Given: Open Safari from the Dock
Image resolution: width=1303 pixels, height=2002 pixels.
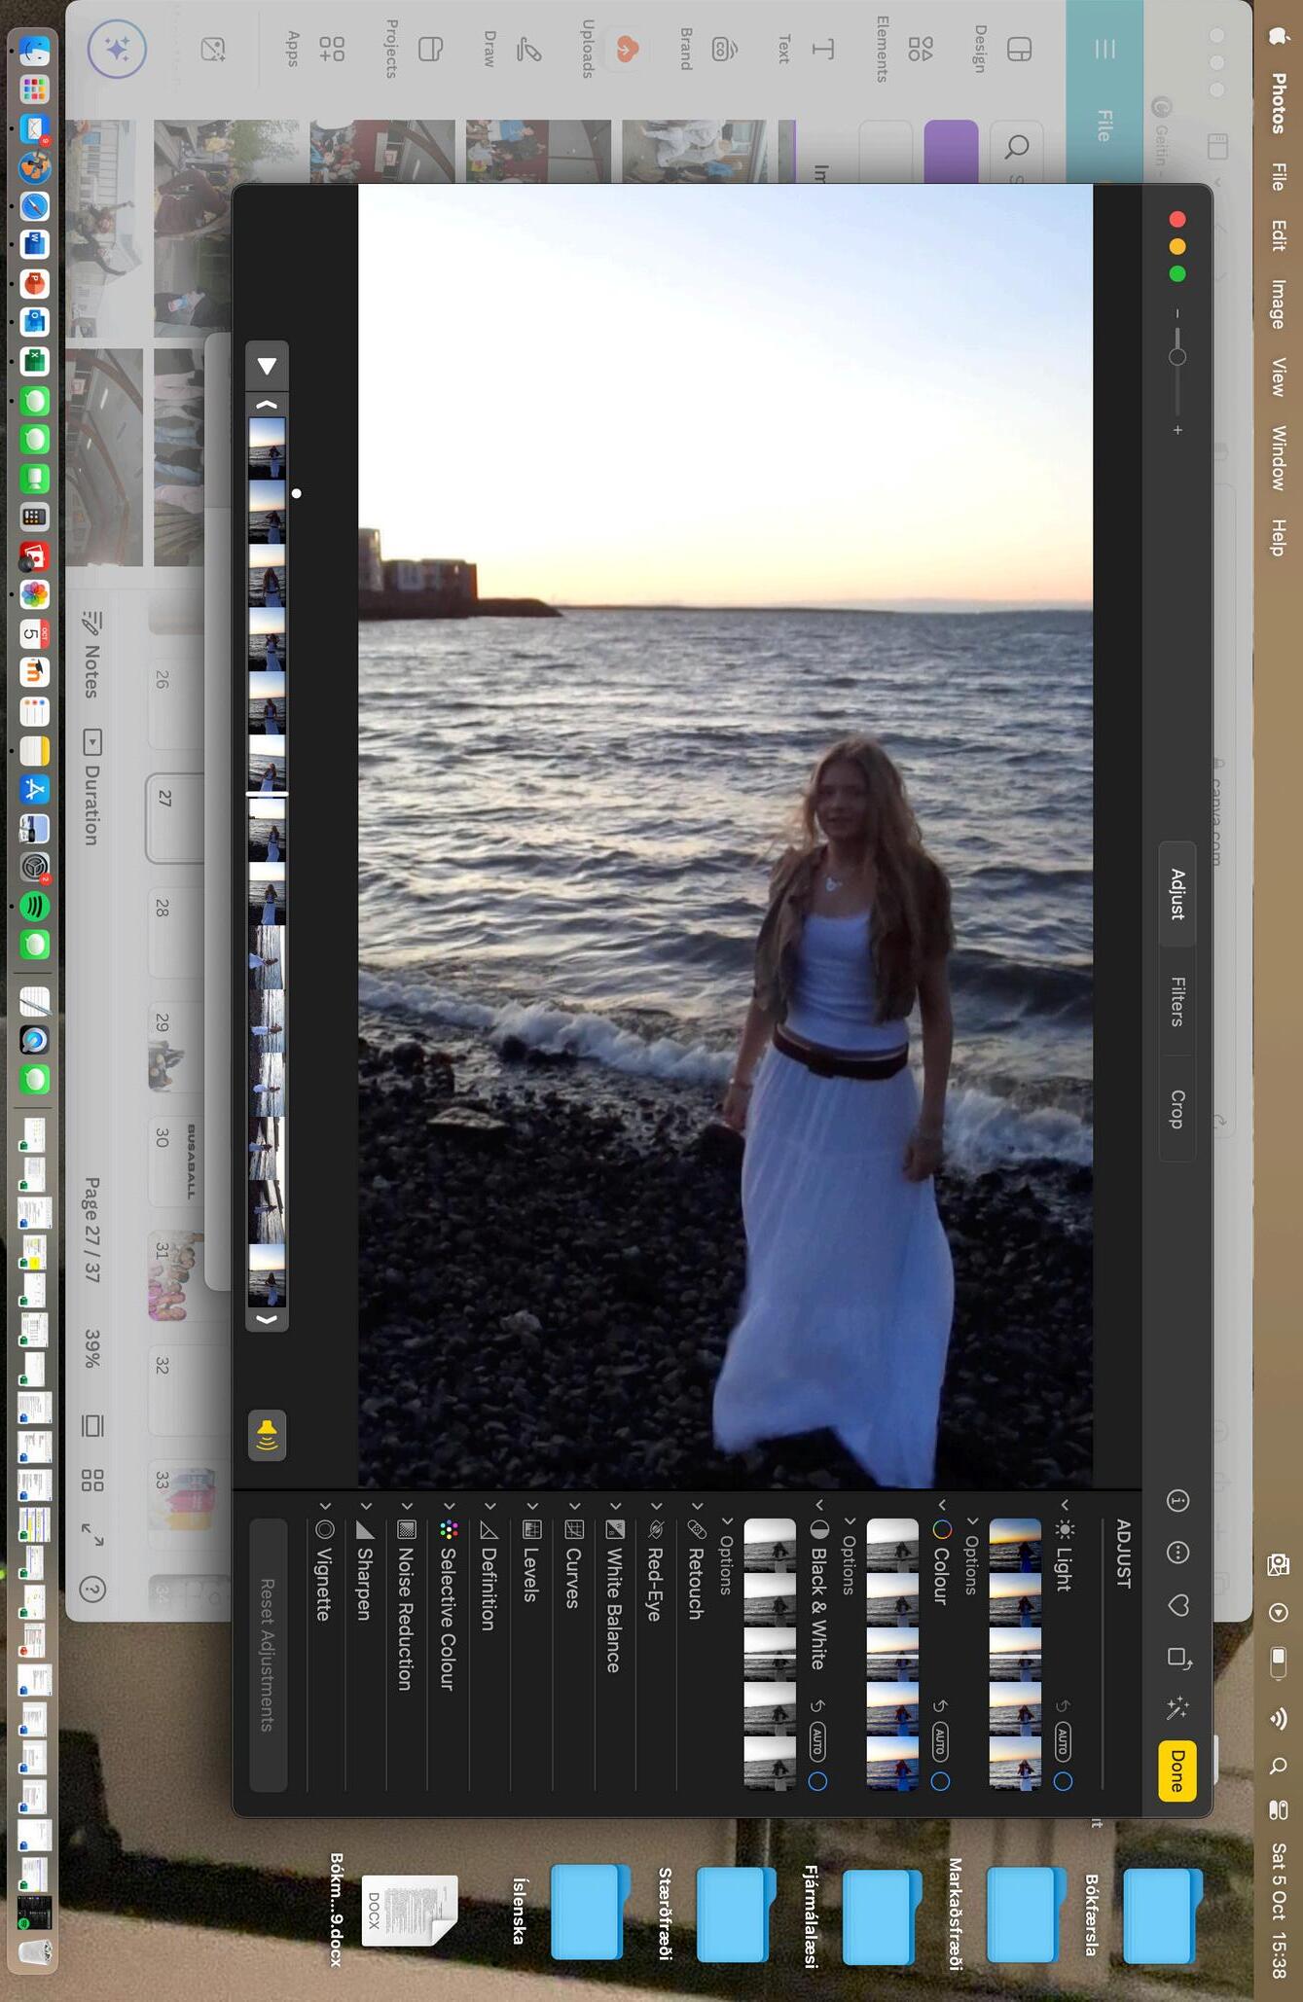Looking at the screenshot, I should point(35,206).
